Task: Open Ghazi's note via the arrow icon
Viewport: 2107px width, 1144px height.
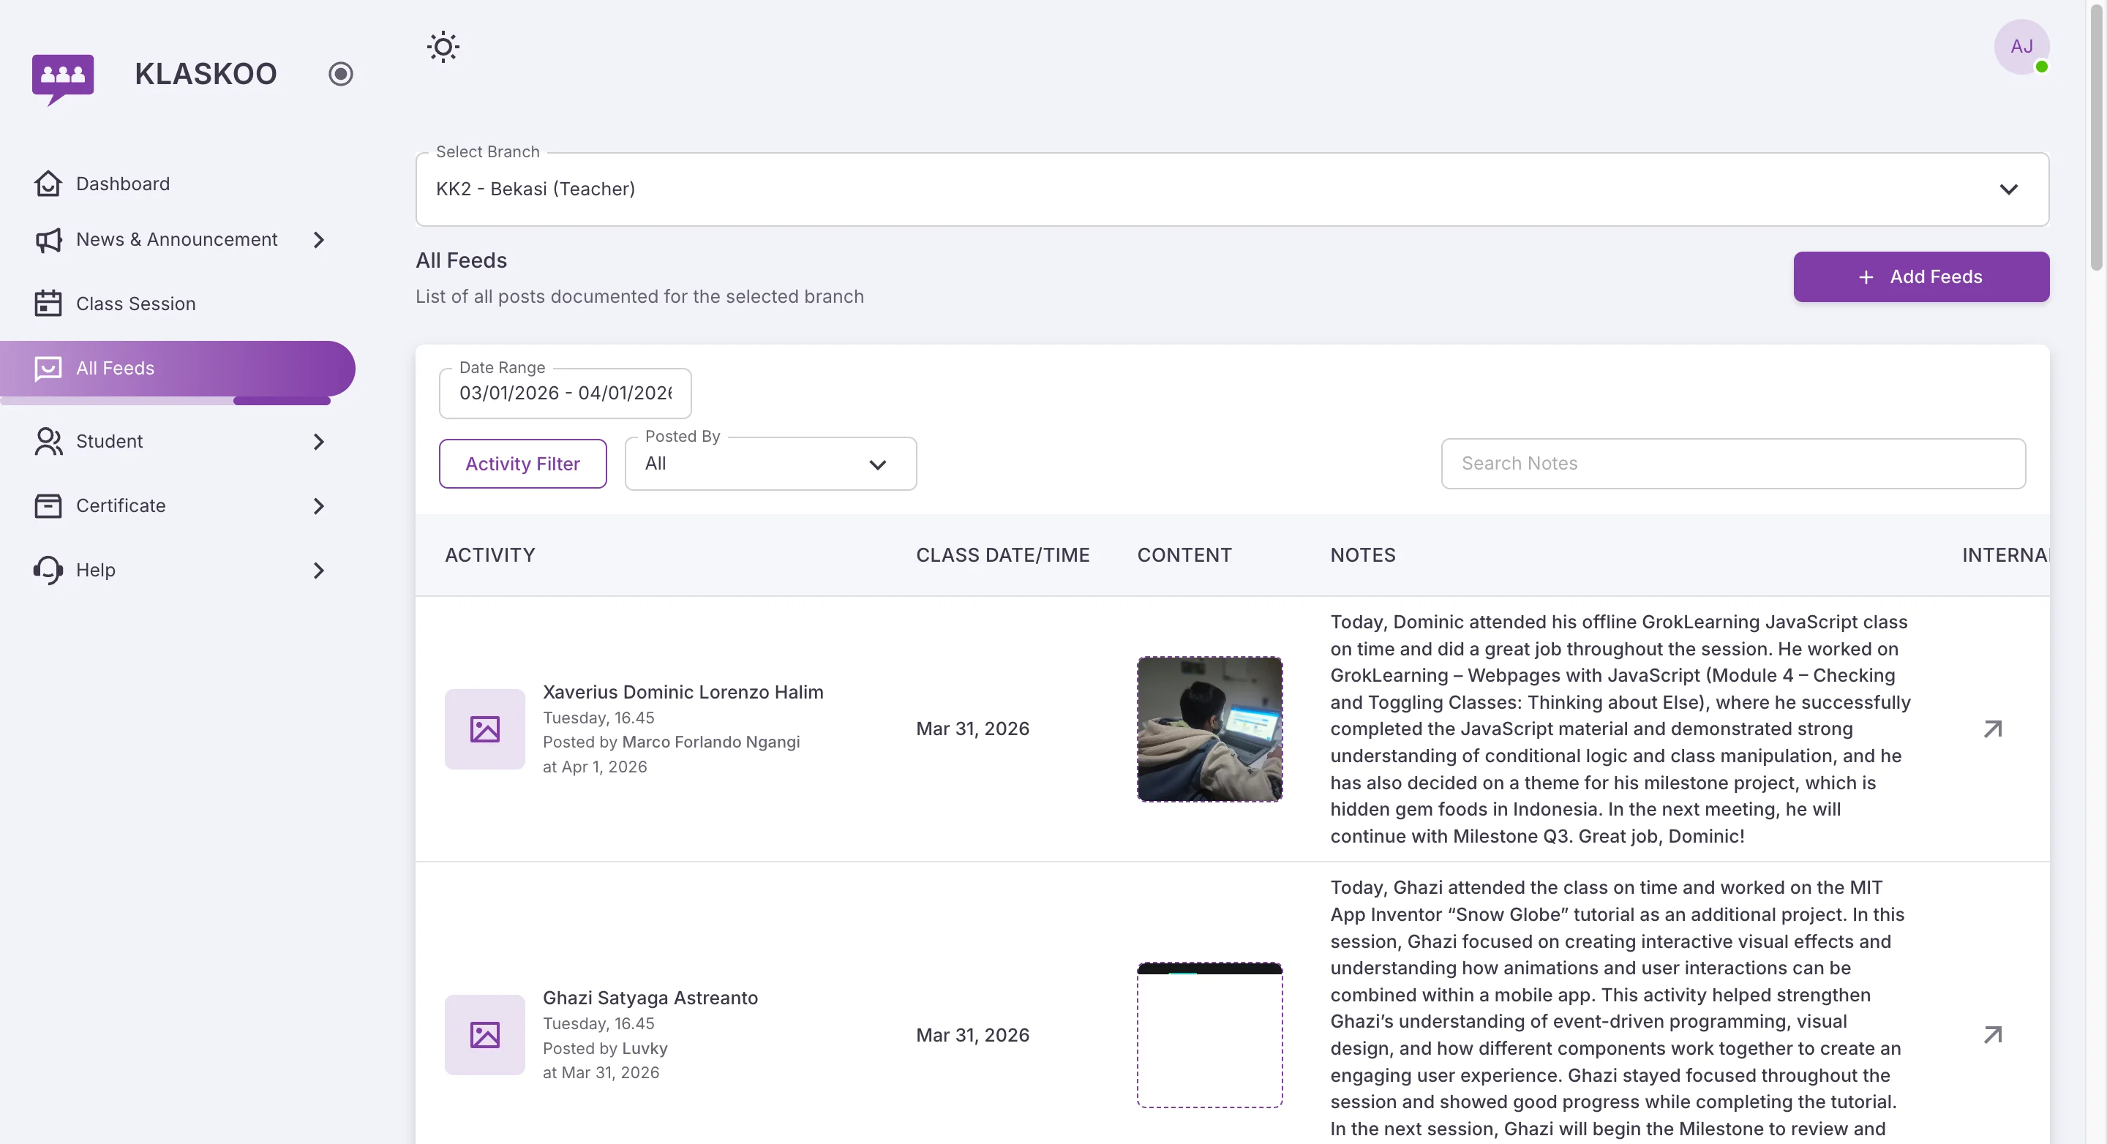Action: [x=1992, y=1034]
